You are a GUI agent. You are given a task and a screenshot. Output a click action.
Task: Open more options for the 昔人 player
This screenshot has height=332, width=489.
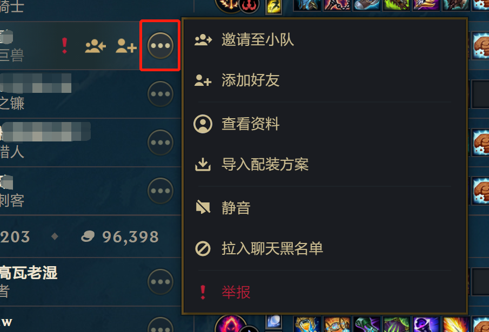click(160, 143)
